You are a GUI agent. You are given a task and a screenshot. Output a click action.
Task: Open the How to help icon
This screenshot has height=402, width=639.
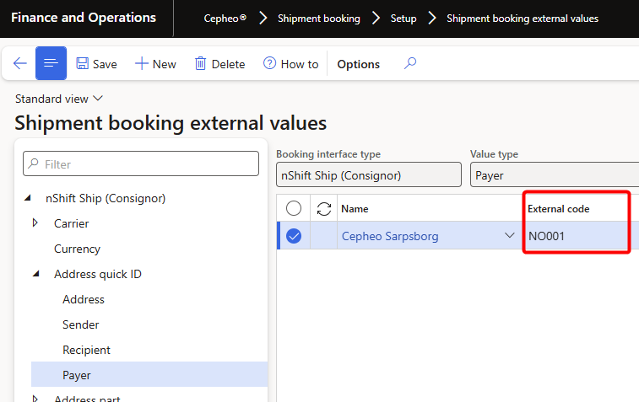coord(270,64)
